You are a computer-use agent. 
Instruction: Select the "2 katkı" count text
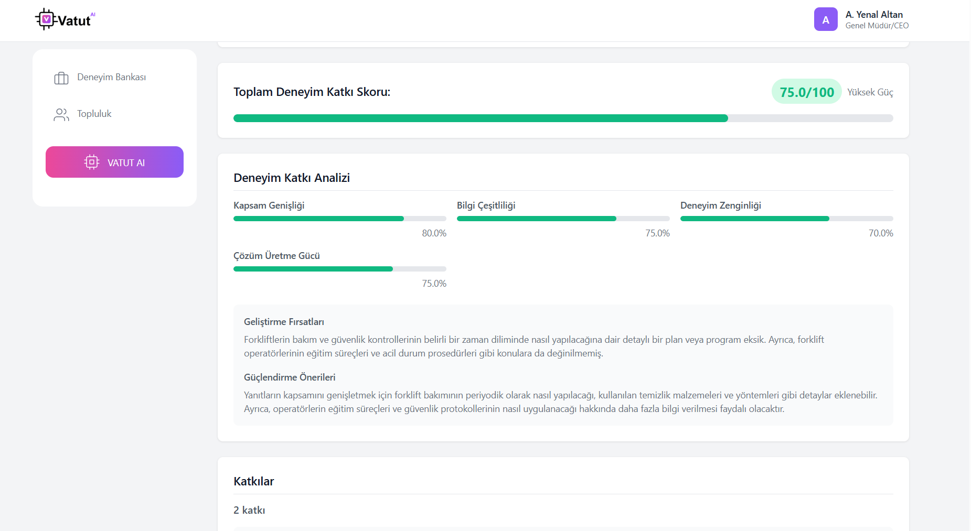[x=249, y=510]
